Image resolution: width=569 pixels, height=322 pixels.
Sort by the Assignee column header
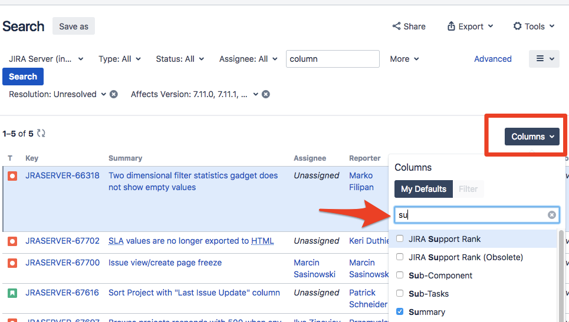click(x=310, y=158)
